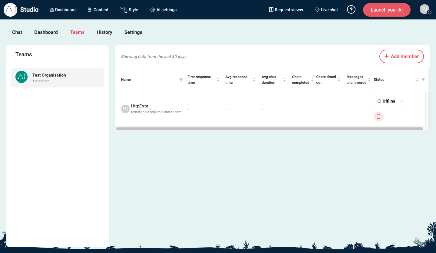The height and width of the screenshot is (253, 436).
Task: Open the filter dropdown on the Name column
Action: pyautogui.click(x=181, y=80)
